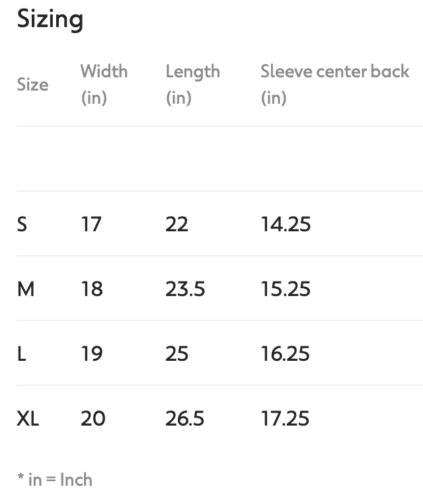This screenshot has width=423, height=493.
Task: Click the width value 20
Action: coord(93,419)
